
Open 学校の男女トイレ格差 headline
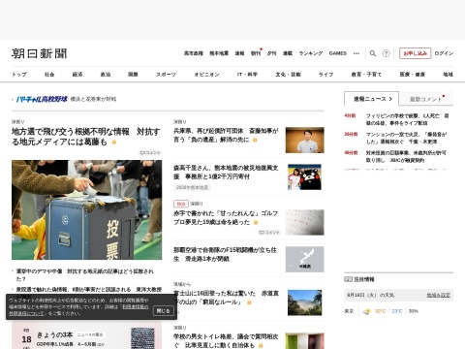[226, 341]
